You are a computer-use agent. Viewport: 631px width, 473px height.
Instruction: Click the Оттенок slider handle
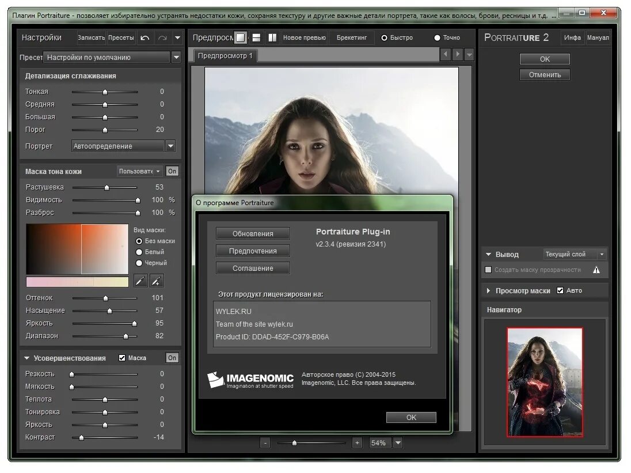tap(105, 298)
